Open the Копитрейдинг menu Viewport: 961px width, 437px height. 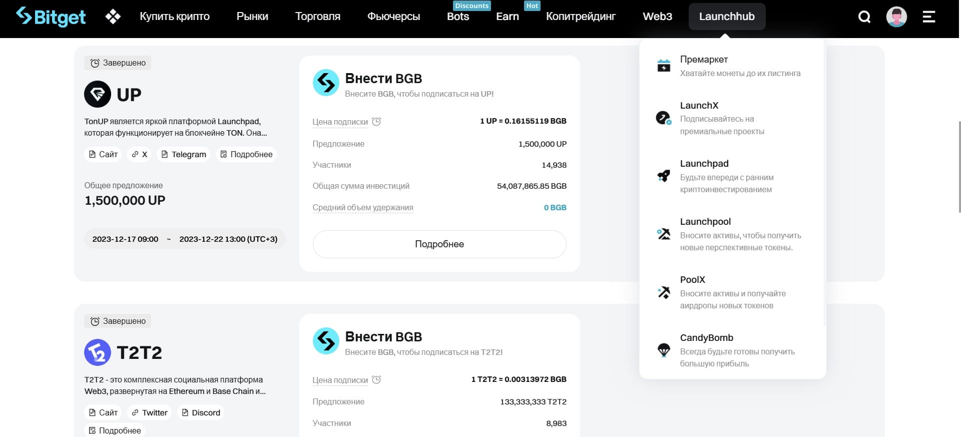coord(581,17)
